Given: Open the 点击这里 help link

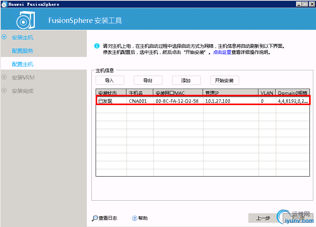Looking at the screenshot, I should [222, 52].
